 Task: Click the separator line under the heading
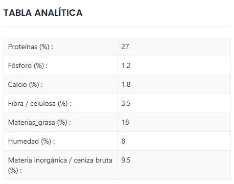pyautogui.click(x=117, y=26)
